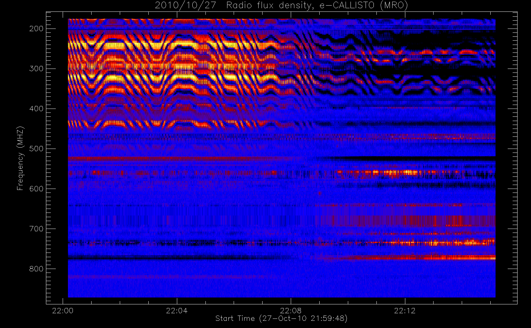
Task: Click the 600 frequency tick label
Action: point(36,189)
